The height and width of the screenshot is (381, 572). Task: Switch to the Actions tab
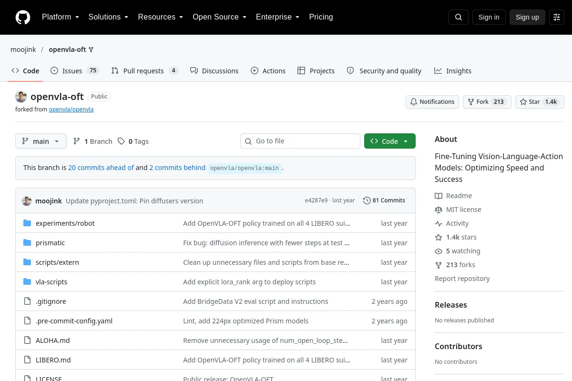pos(268,70)
